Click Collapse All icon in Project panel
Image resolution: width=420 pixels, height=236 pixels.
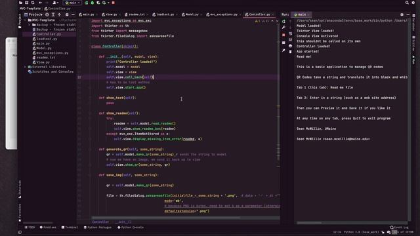point(59,14)
